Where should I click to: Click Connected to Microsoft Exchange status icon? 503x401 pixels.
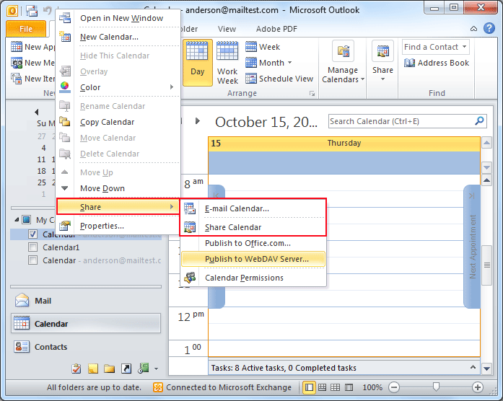click(157, 387)
